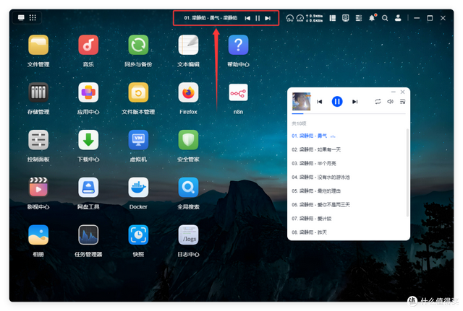
Task: Open 安全管家 security manager
Action: pyautogui.click(x=188, y=140)
